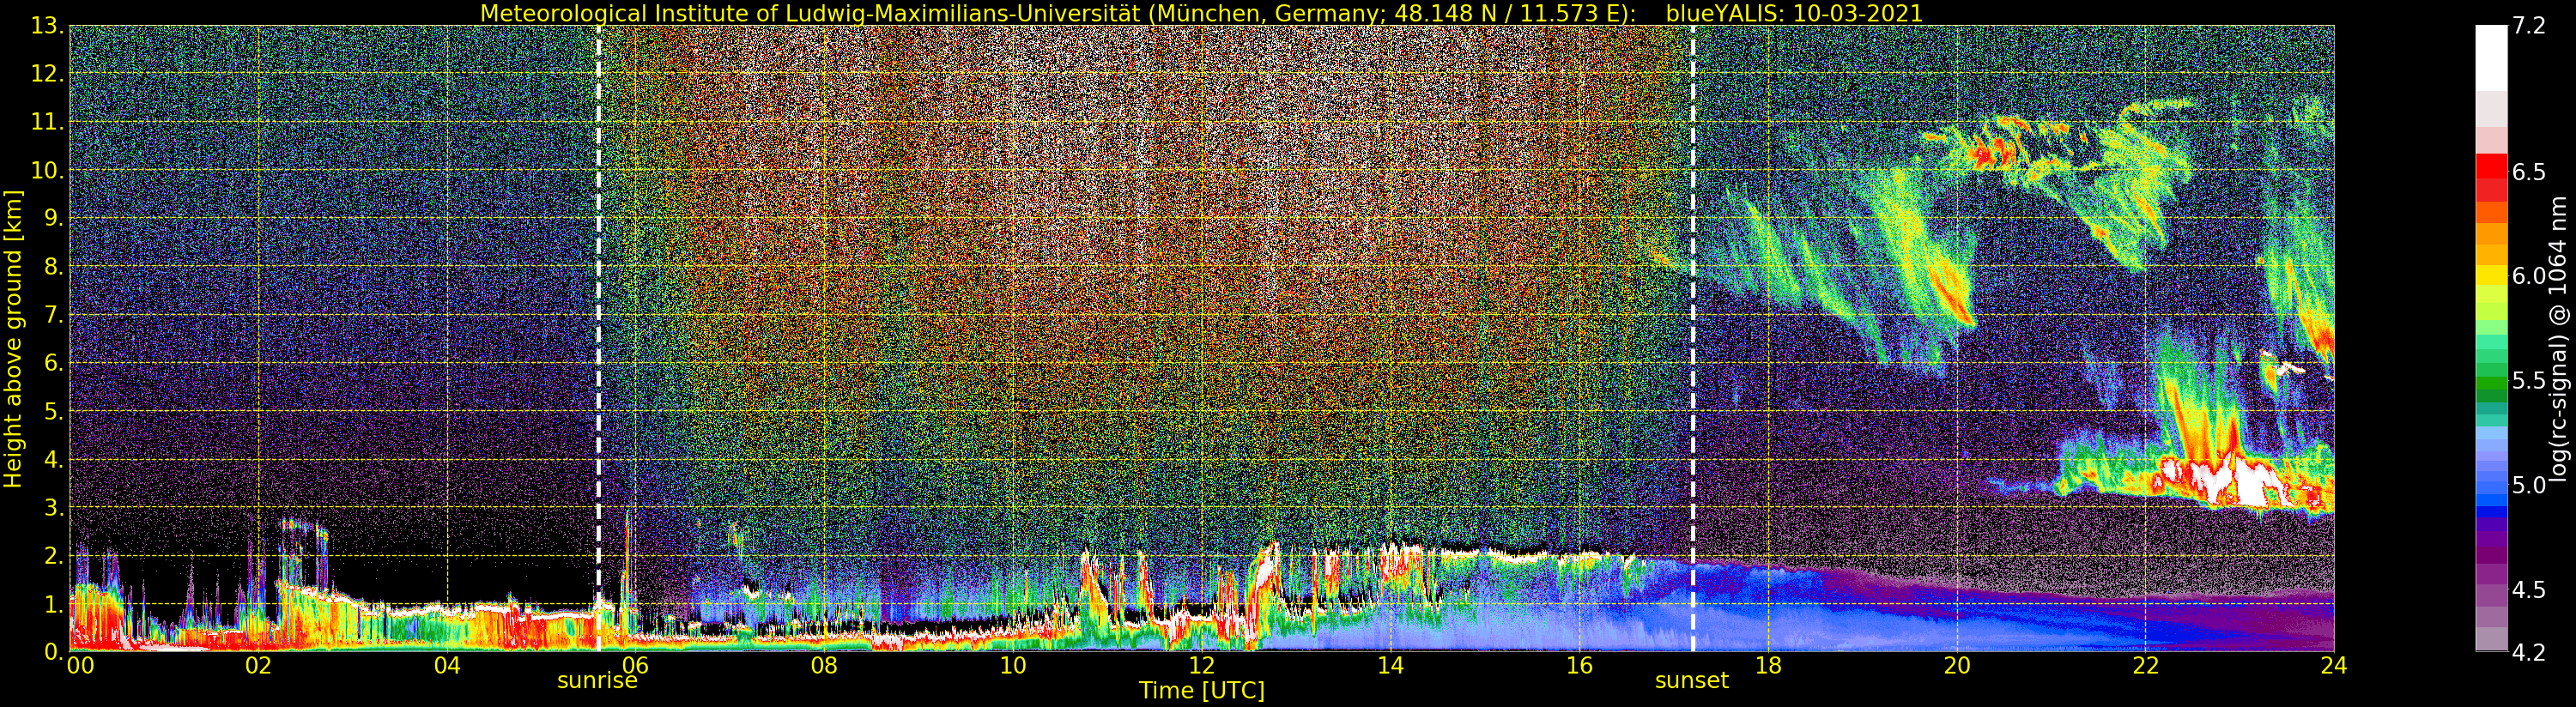Image resolution: width=2576 pixels, height=707 pixels.
Task: Click the 13 tick on the height axis
Action: (x=45, y=26)
